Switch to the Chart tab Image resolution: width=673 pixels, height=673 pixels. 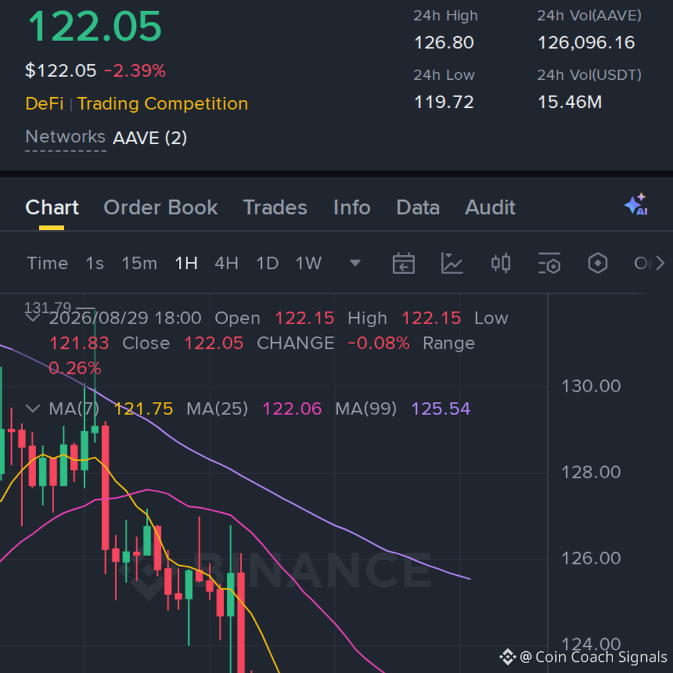tap(52, 208)
